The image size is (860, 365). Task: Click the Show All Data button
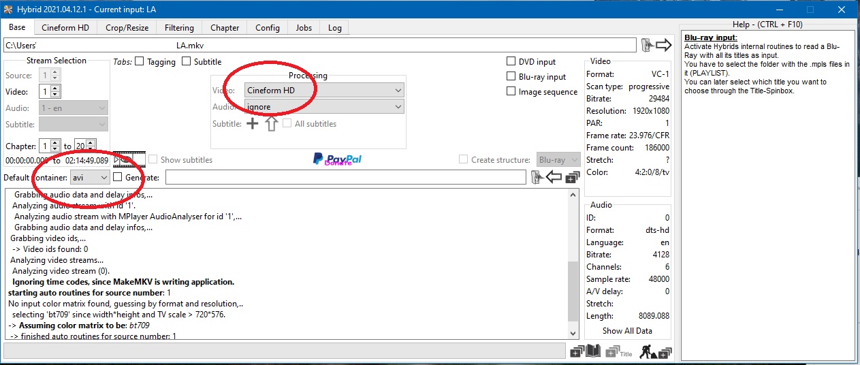pyautogui.click(x=627, y=330)
